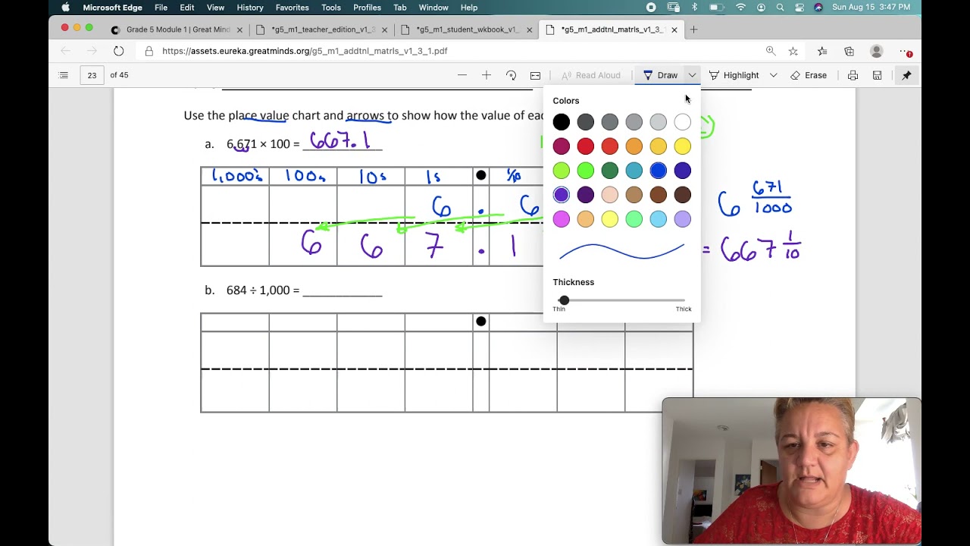Pick the red drawing color
The width and height of the screenshot is (970, 546).
click(585, 146)
